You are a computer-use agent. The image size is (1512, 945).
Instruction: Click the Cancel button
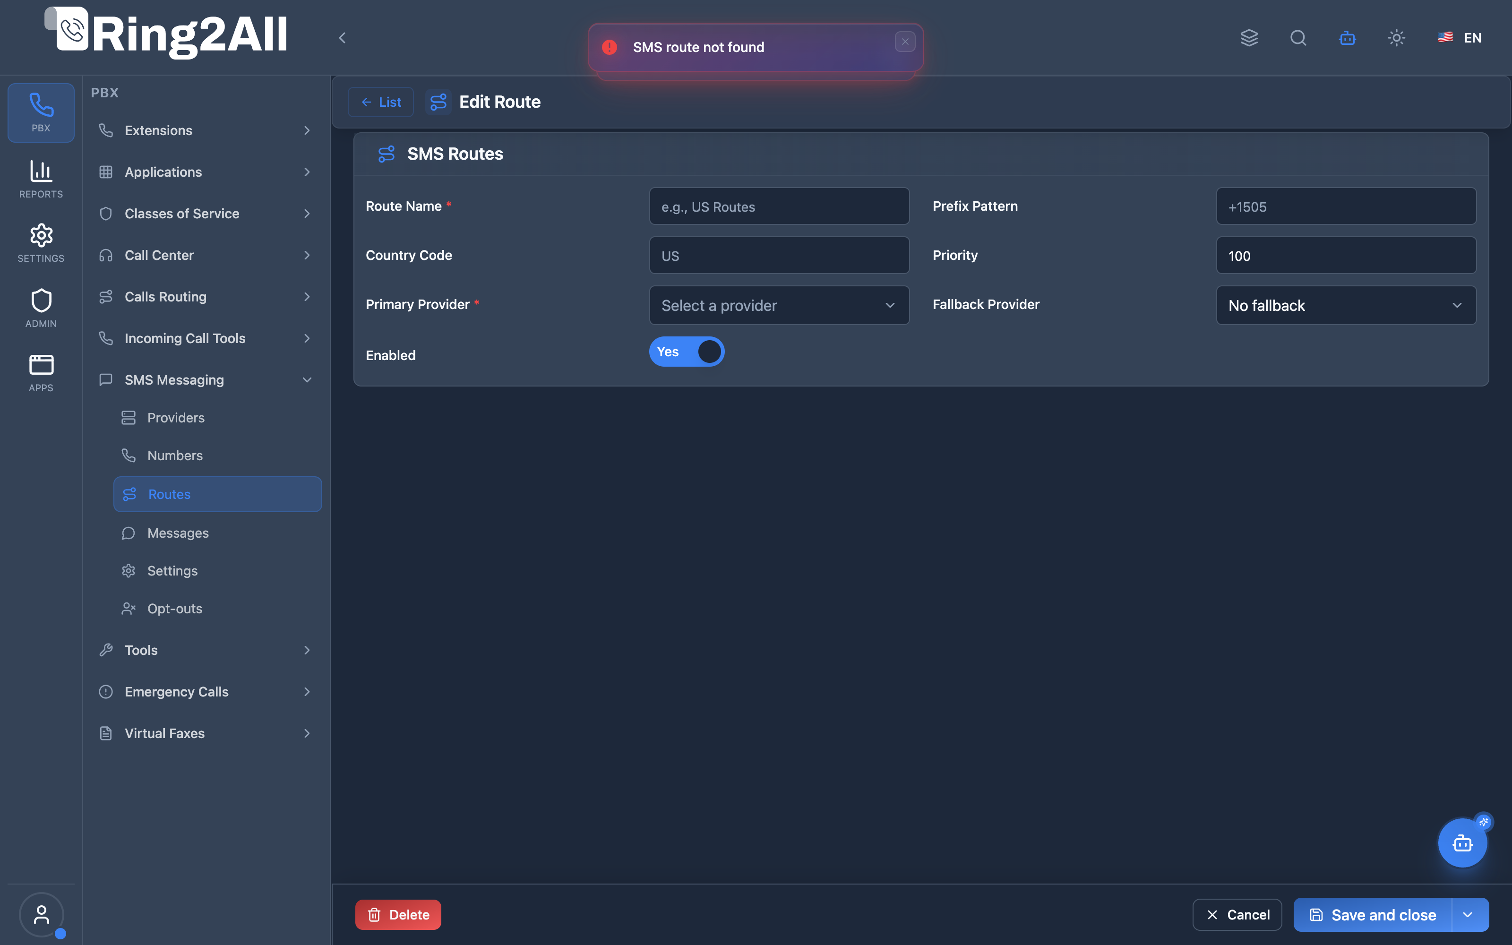tap(1237, 915)
